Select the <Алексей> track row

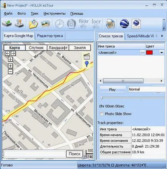pyautogui.click(x=131, y=53)
